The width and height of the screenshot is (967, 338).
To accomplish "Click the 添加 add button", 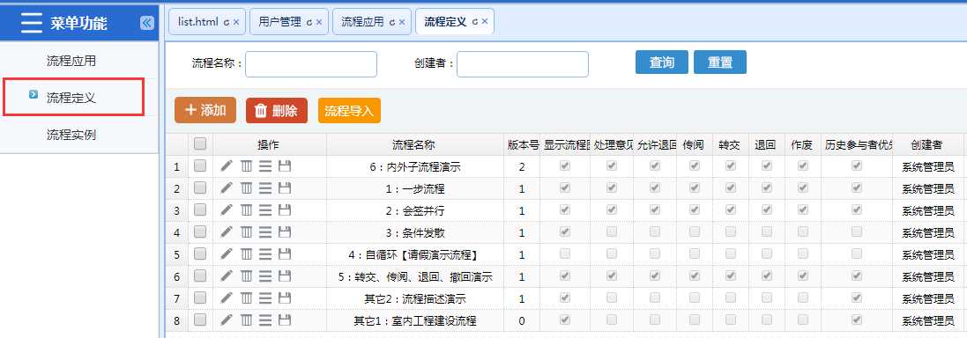I will (x=205, y=110).
